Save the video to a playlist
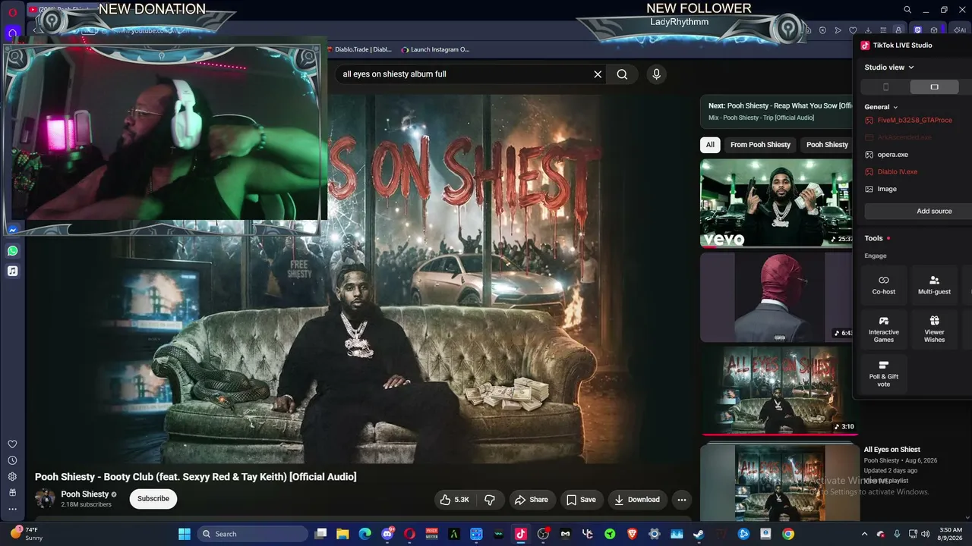Image resolution: width=972 pixels, height=546 pixels. point(581,500)
